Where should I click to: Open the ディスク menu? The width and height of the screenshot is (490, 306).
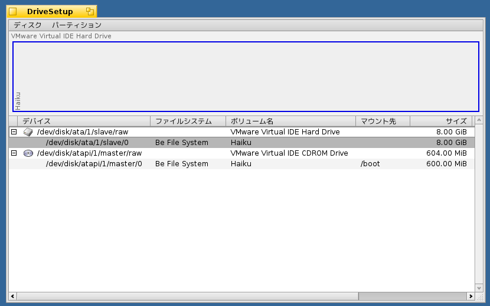tap(28, 25)
